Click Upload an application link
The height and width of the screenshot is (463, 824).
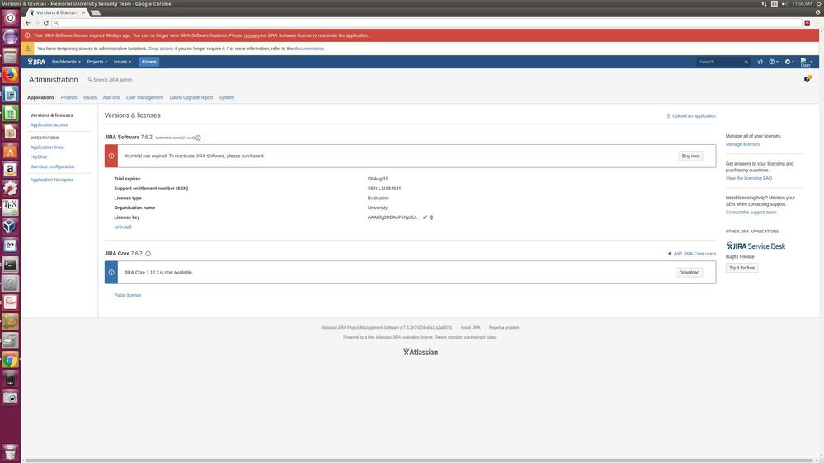691,116
